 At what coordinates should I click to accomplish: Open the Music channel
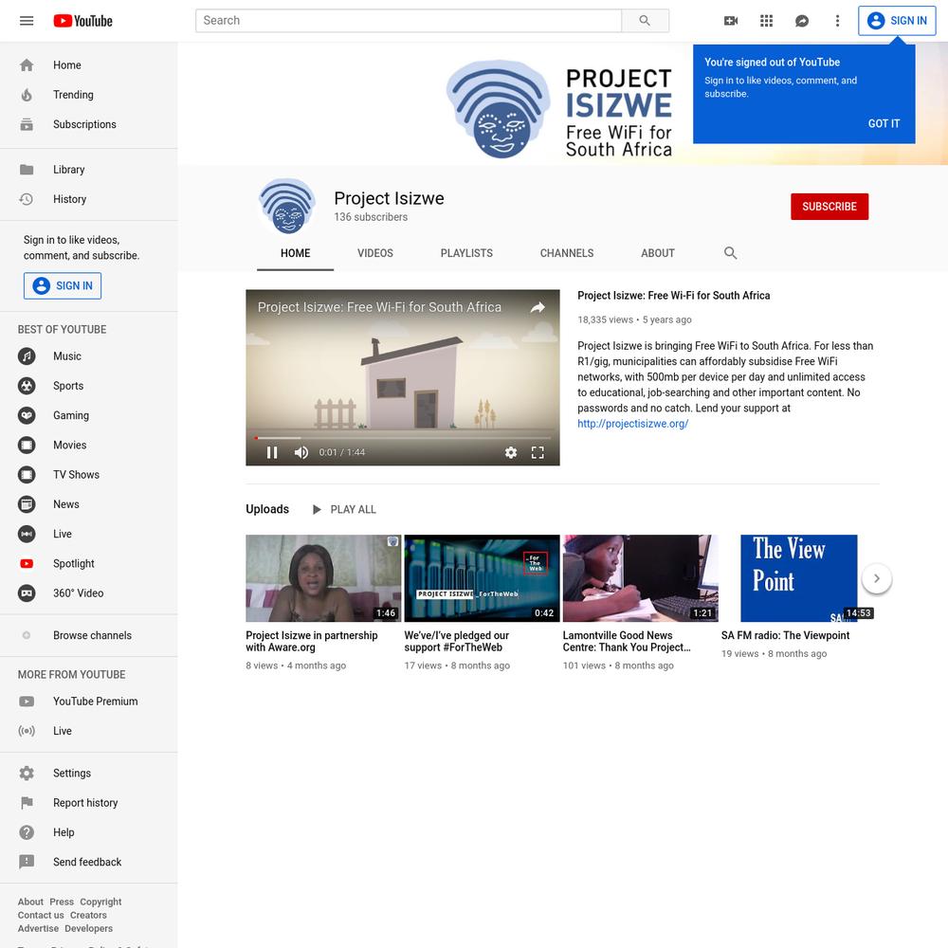(89, 356)
